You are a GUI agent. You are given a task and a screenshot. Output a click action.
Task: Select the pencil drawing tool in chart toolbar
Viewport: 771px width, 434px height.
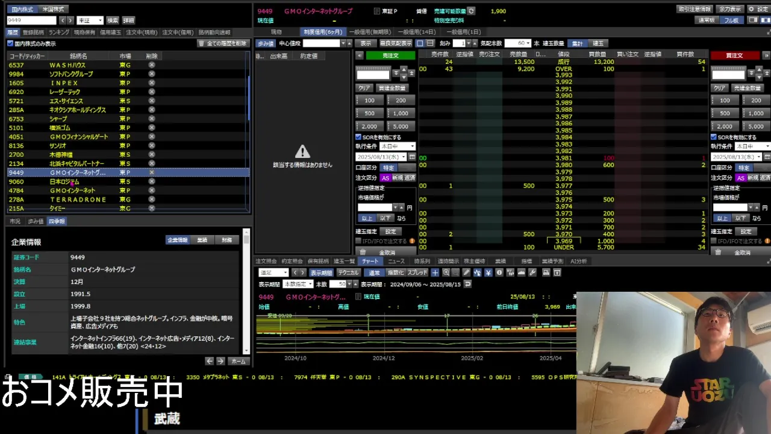466,272
